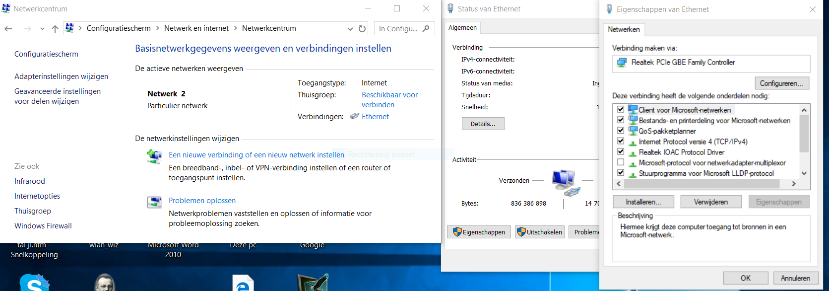Open the Internetopties link
829x291 pixels.
coord(37,196)
